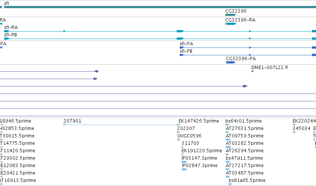Click the CG32396-PA protein arrow glyph
This screenshot has height=186, width=316.
pos(231,62)
